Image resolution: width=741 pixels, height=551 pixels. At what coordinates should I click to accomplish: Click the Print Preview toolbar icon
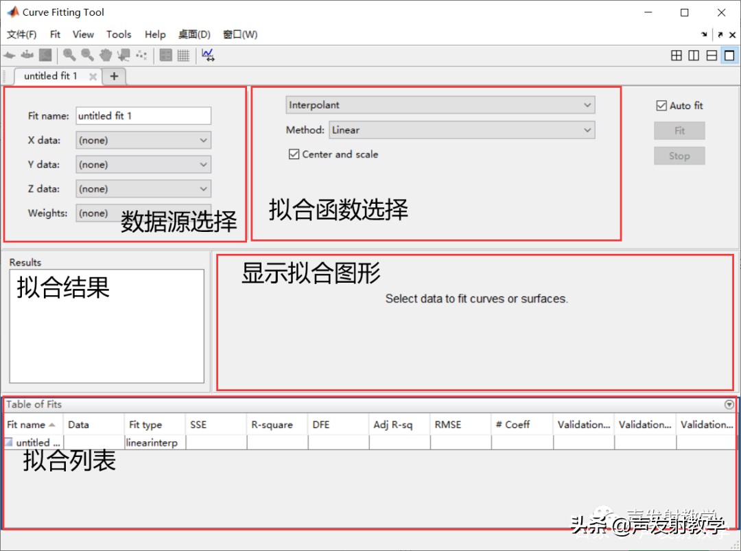pyautogui.click(x=45, y=55)
